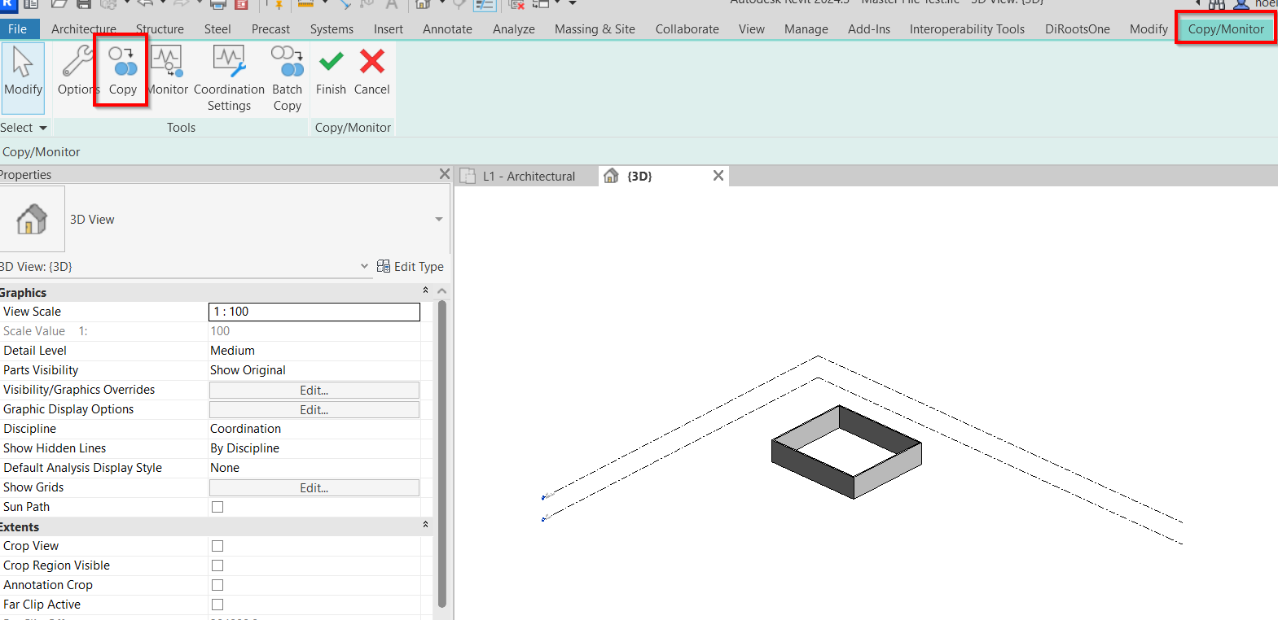
Task: Click Edit for Visibility/Graphics Overrides
Action: coord(314,391)
